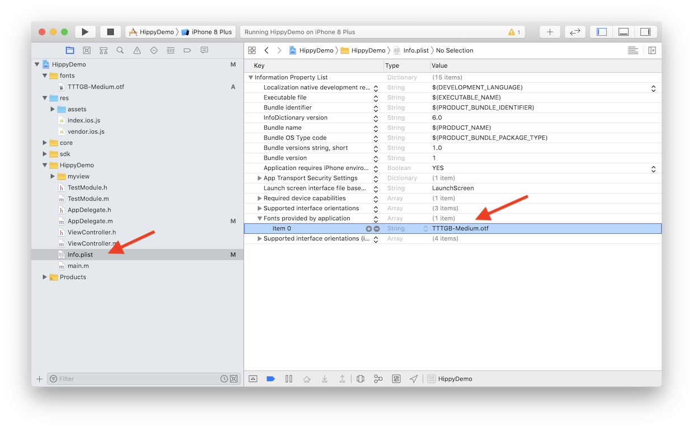Click the debug memory graph icon
The width and height of the screenshot is (693, 428).
point(378,379)
